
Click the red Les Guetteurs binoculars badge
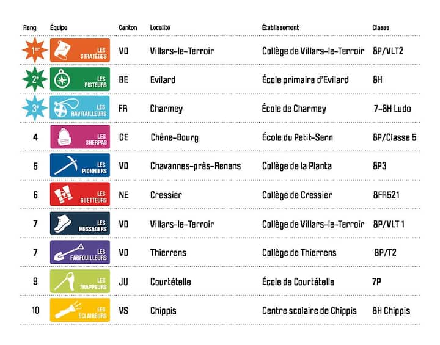(x=80, y=195)
